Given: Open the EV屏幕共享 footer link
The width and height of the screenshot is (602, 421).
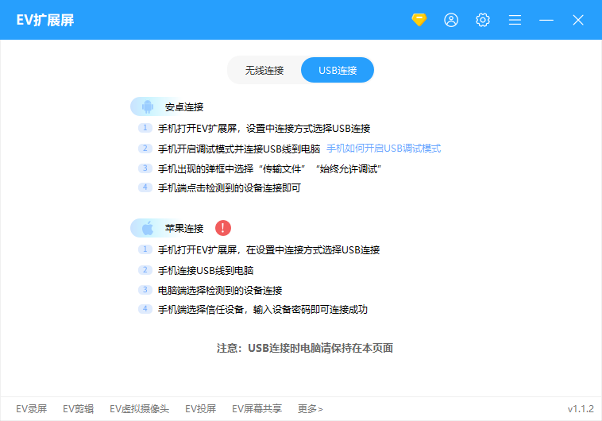Looking at the screenshot, I should [x=257, y=409].
